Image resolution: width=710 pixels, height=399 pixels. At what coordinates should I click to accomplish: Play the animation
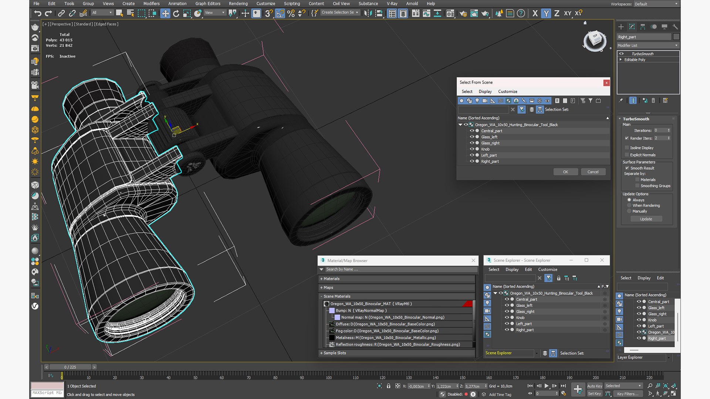coord(546,386)
